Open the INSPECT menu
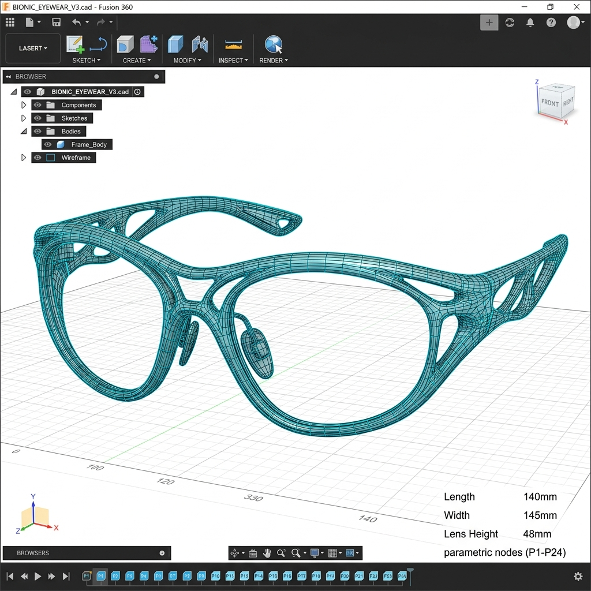This screenshot has height=591, width=591. (233, 60)
